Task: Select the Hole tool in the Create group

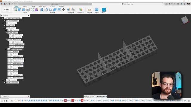Action: 28,10
